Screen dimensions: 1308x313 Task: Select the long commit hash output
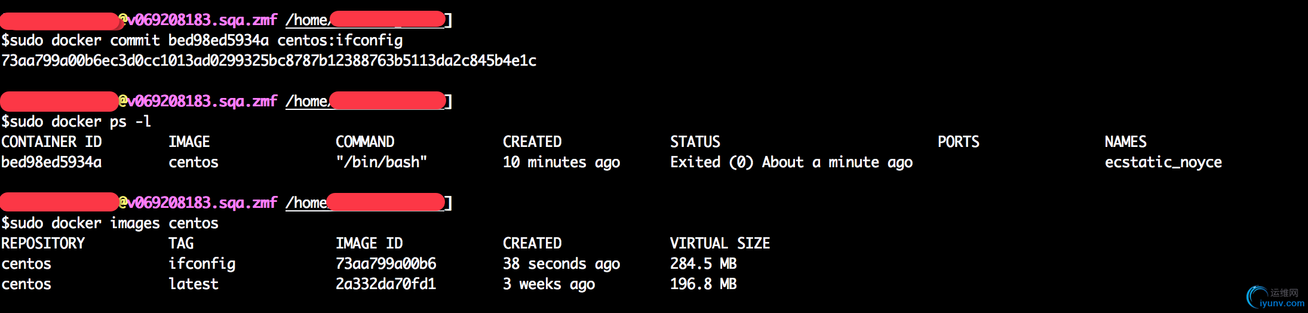pyautogui.click(x=269, y=60)
